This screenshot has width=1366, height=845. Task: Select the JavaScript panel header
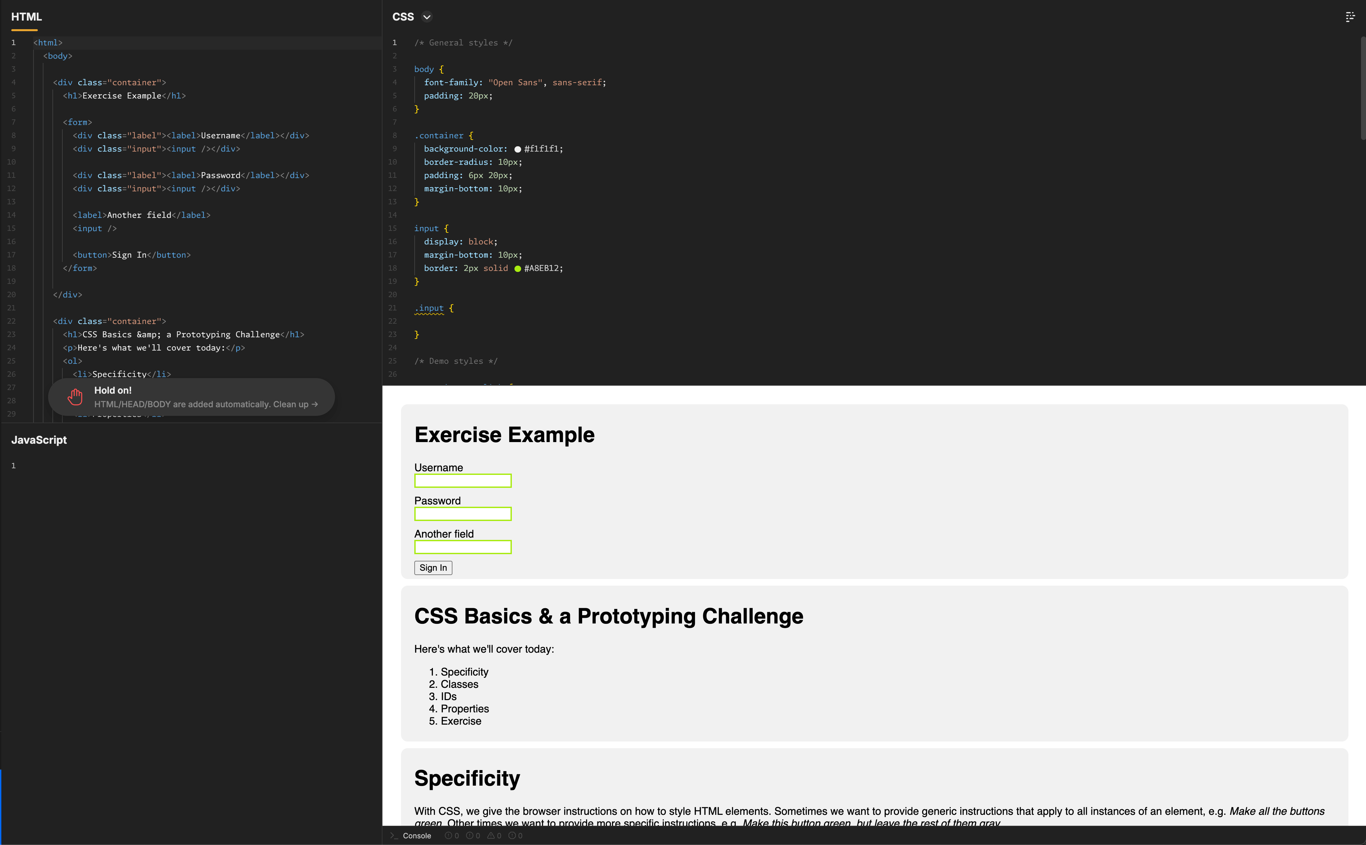tap(38, 440)
